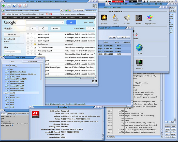Click the AmIRC message input field
The height and width of the screenshot is (142, 178).
pyautogui.click(x=138, y=137)
